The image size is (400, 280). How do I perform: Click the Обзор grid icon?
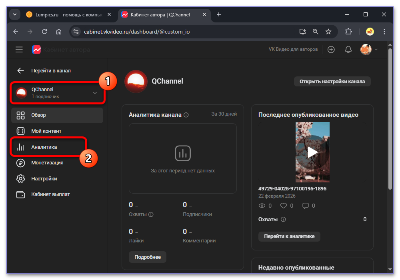(21, 115)
